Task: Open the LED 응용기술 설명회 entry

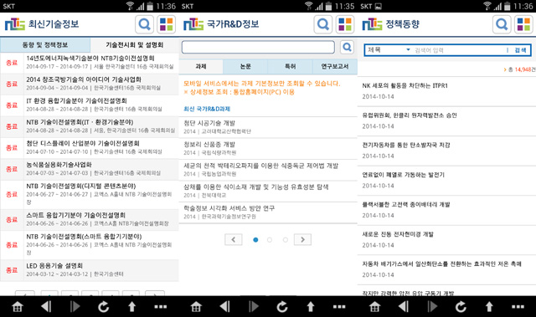Action: coord(90,270)
